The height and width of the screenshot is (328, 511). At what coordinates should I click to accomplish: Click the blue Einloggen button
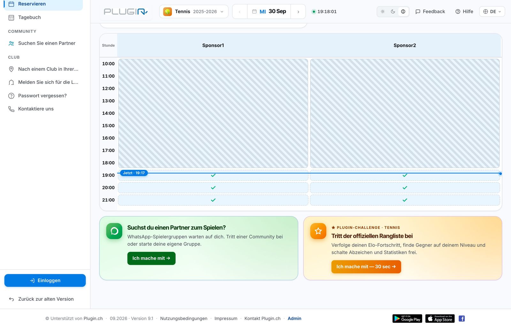pyautogui.click(x=45, y=281)
